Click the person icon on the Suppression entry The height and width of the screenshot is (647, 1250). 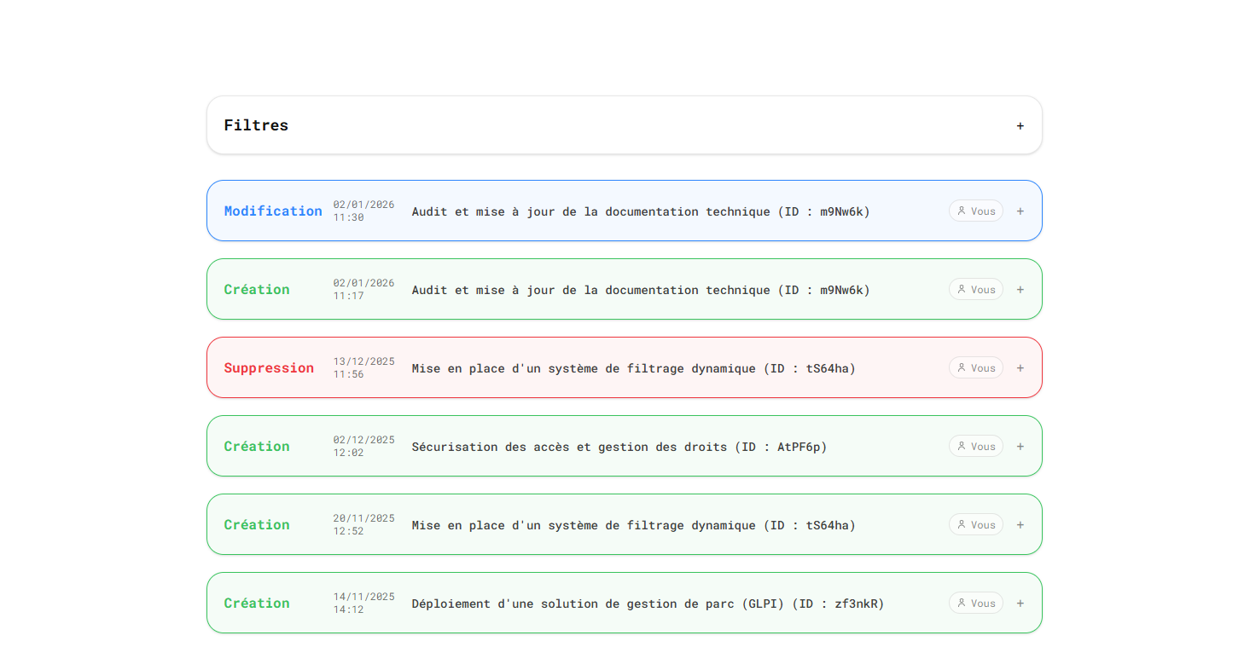962,367
